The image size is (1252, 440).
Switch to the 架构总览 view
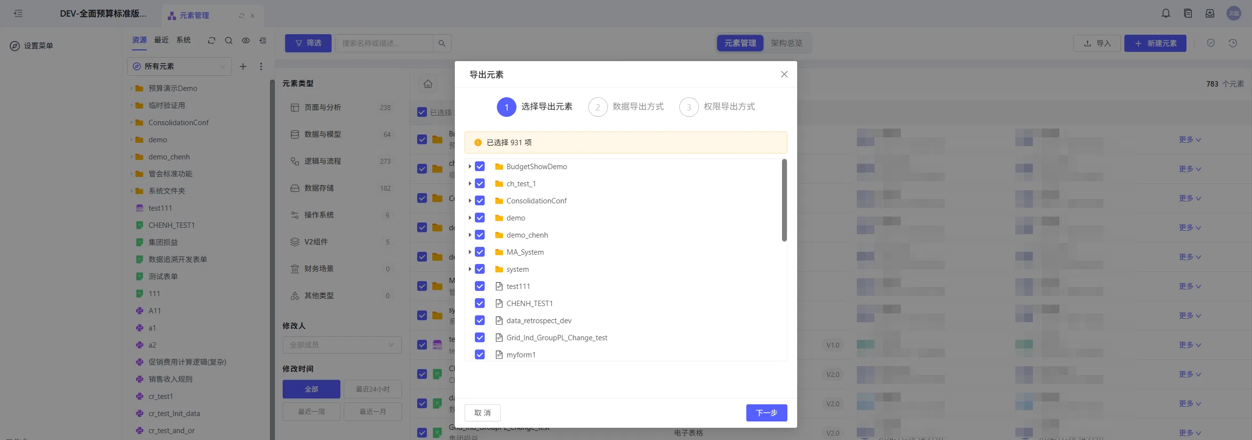pyautogui.click(x=786, y=44)
